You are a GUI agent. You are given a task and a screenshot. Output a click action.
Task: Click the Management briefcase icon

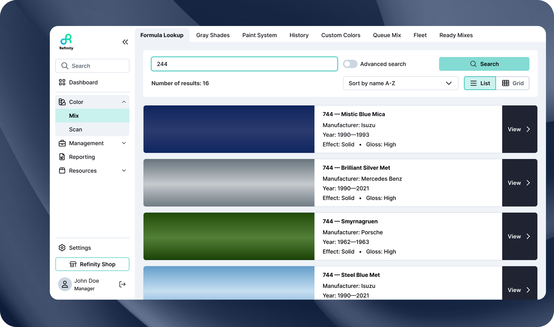(62, 143)
